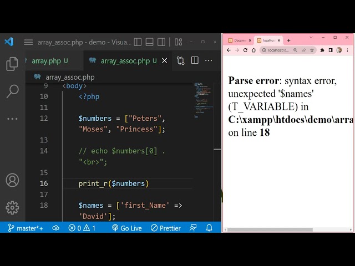Click the localhost address bar
The image size is (355, 266).
pyautogui.click(x=278, y=50)
